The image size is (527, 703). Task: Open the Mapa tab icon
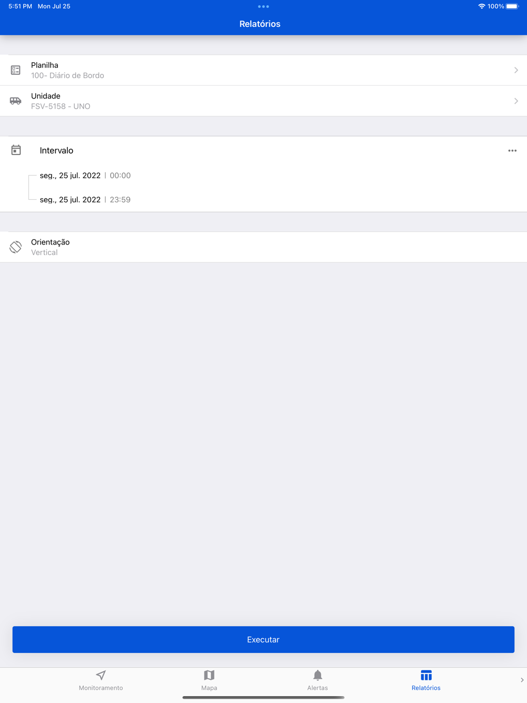coord(209,675)
